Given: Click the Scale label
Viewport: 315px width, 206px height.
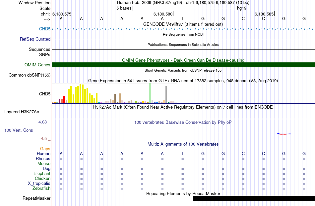Looking at the screenshot, I should [x=45, y=8].
